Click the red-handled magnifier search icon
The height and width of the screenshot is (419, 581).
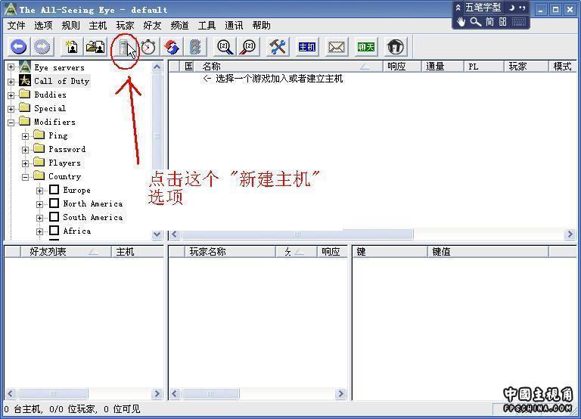(x=249, y=47)
